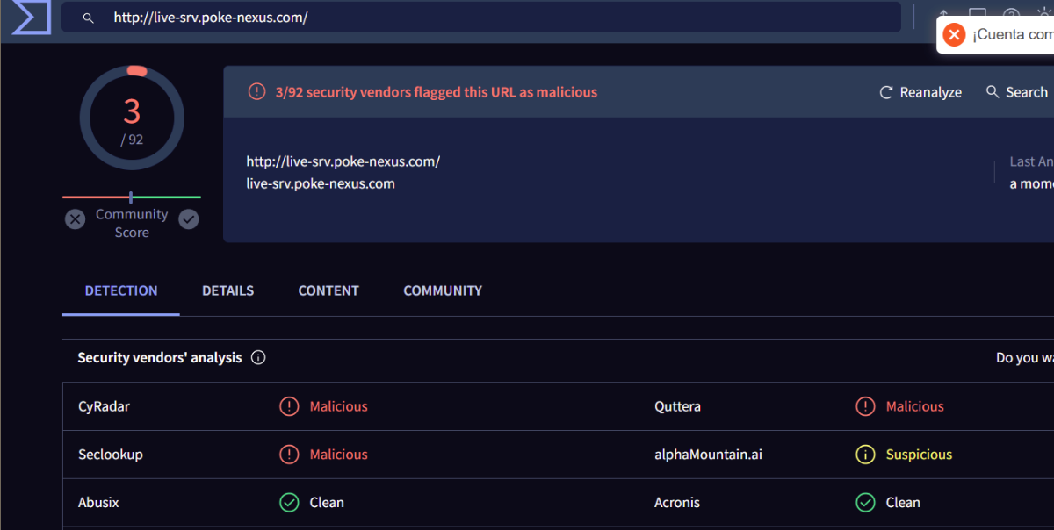Open the COMMUNITY tab

coord(443,290)
